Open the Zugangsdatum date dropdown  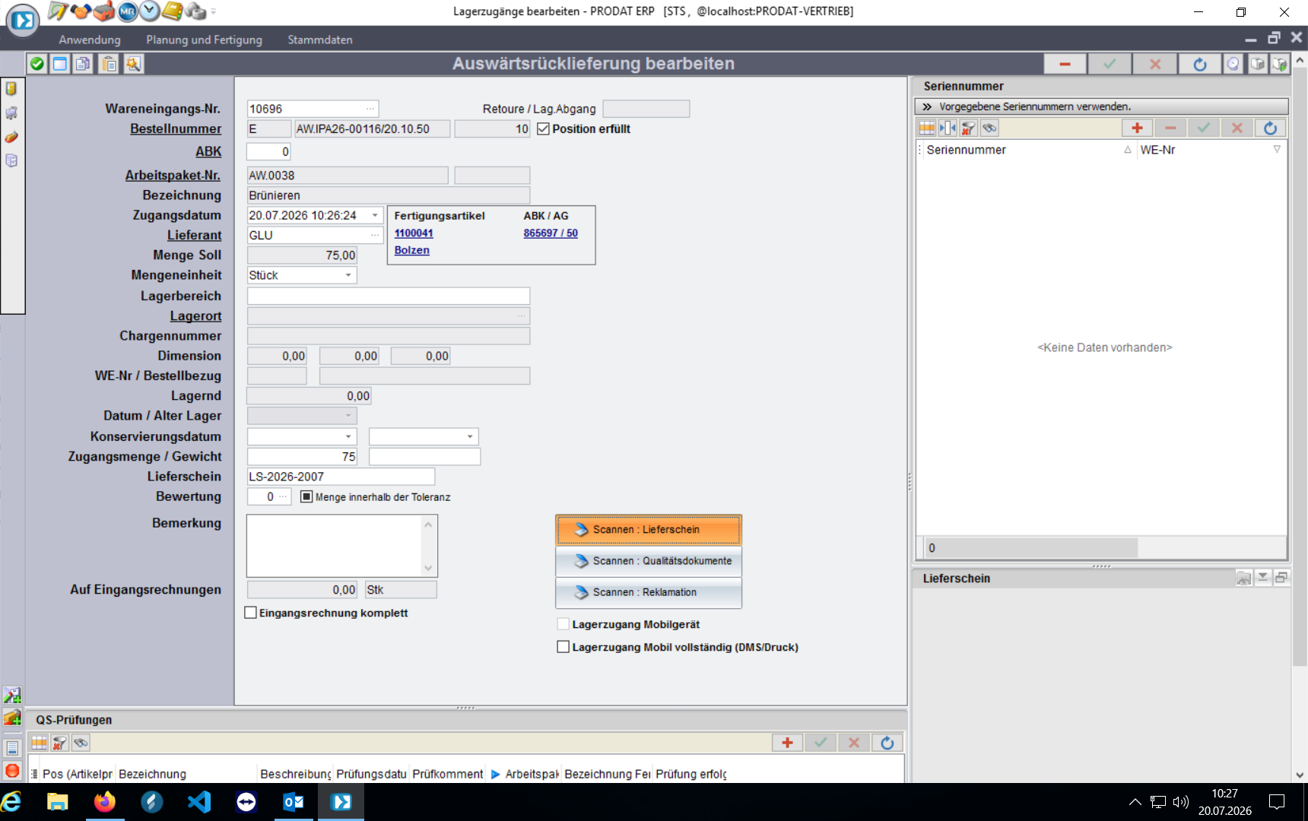coord(375,215)
